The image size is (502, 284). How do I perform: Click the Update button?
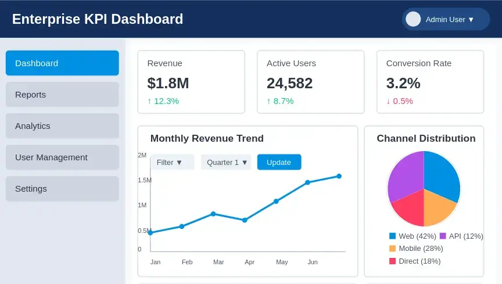pos(279,163)
